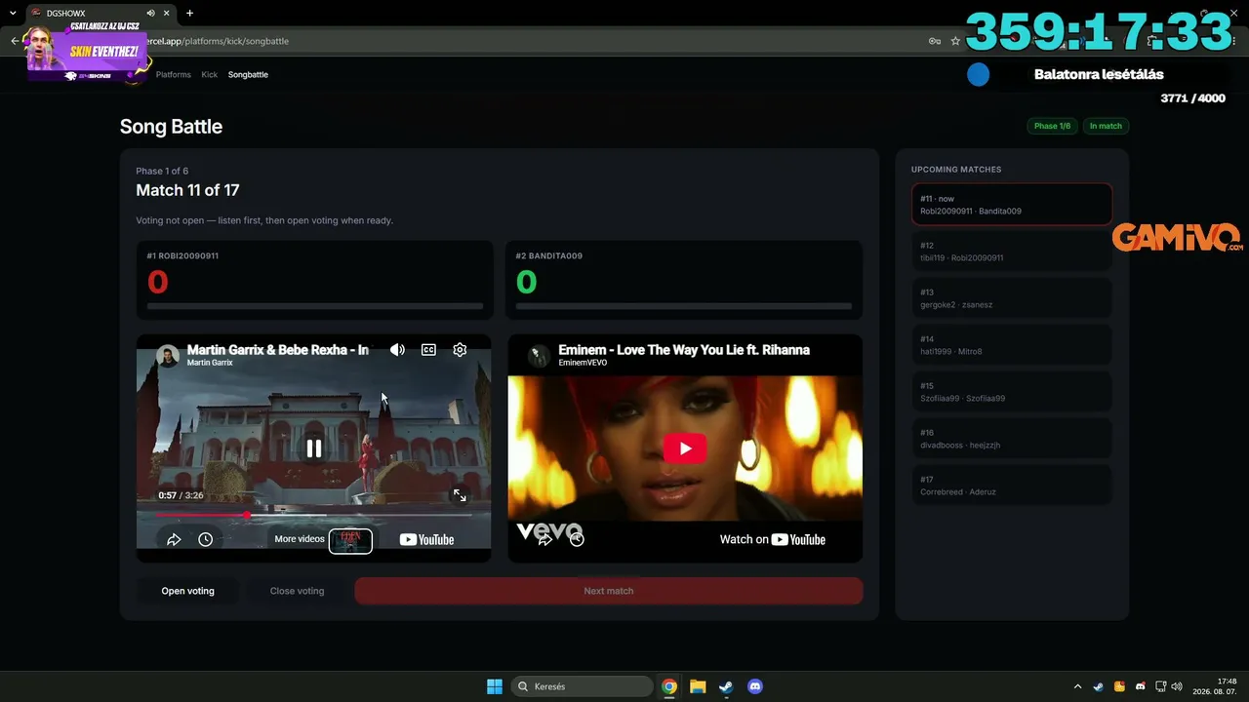Expand the browser tab search dropdown
Screen dimensions: 1249x702
(13, 13)
